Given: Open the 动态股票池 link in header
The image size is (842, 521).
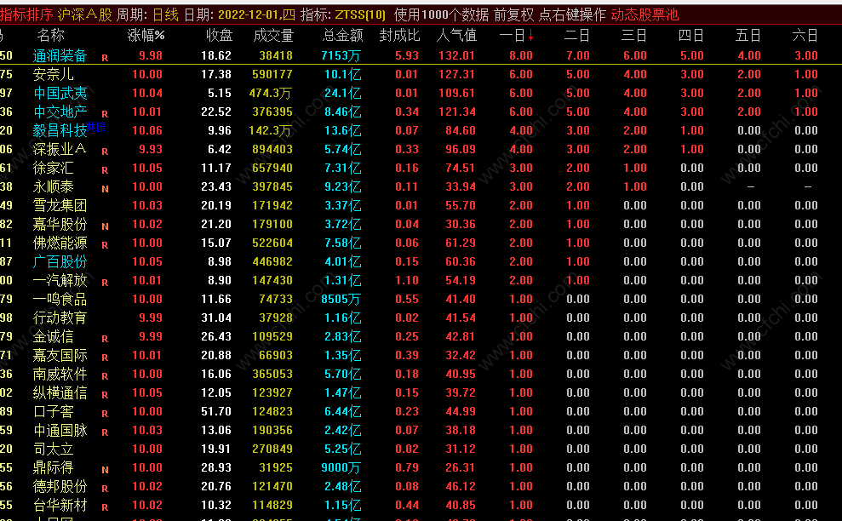Looking at the screenshot, I should click(644, 14).
